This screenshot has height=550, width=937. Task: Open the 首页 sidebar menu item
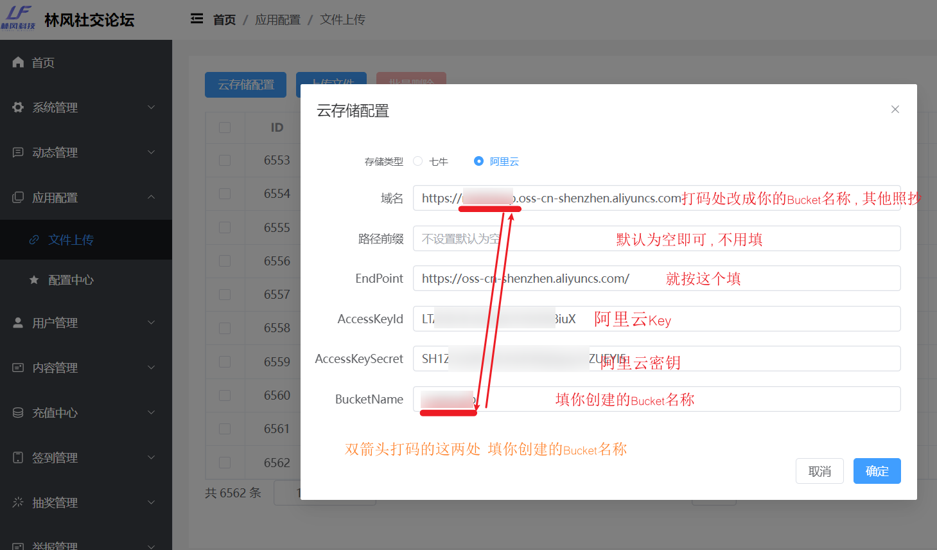86,62
